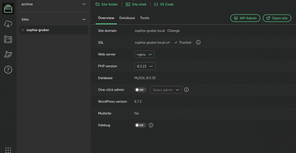This screenshot has height=153, width=296.
Task: Click the Trusted SSL status
Action: (x=183, y=42)
